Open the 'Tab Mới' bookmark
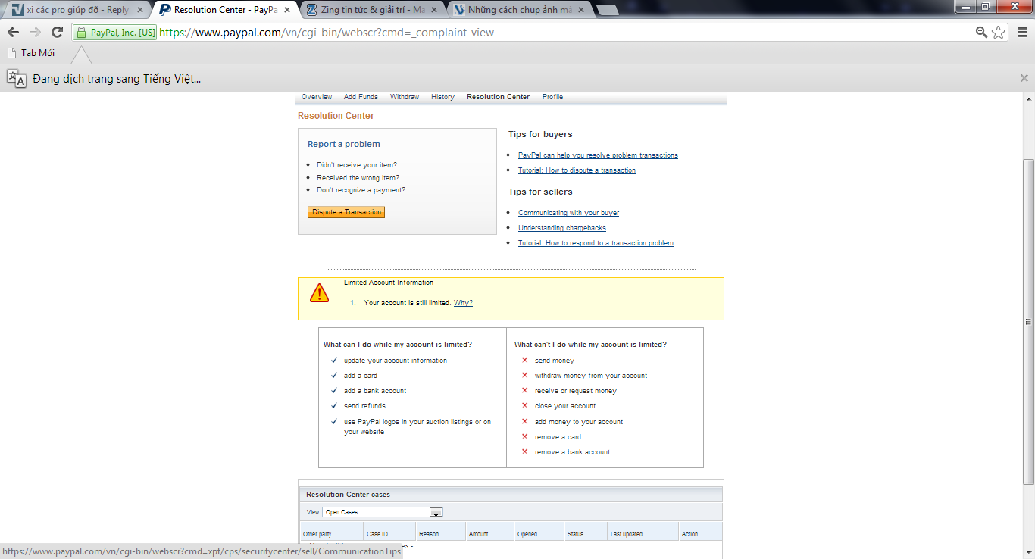 tap(30, 53)
